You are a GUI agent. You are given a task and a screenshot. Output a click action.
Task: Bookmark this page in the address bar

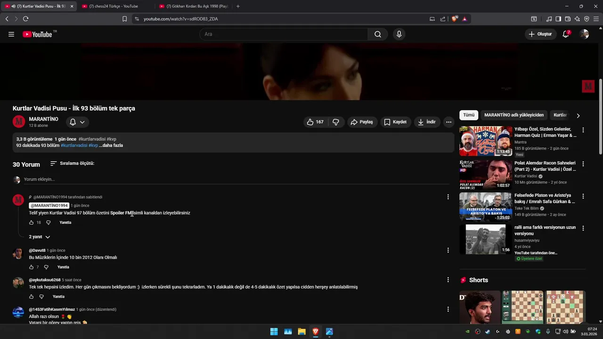pyautogui.click(x=124, y=19)
